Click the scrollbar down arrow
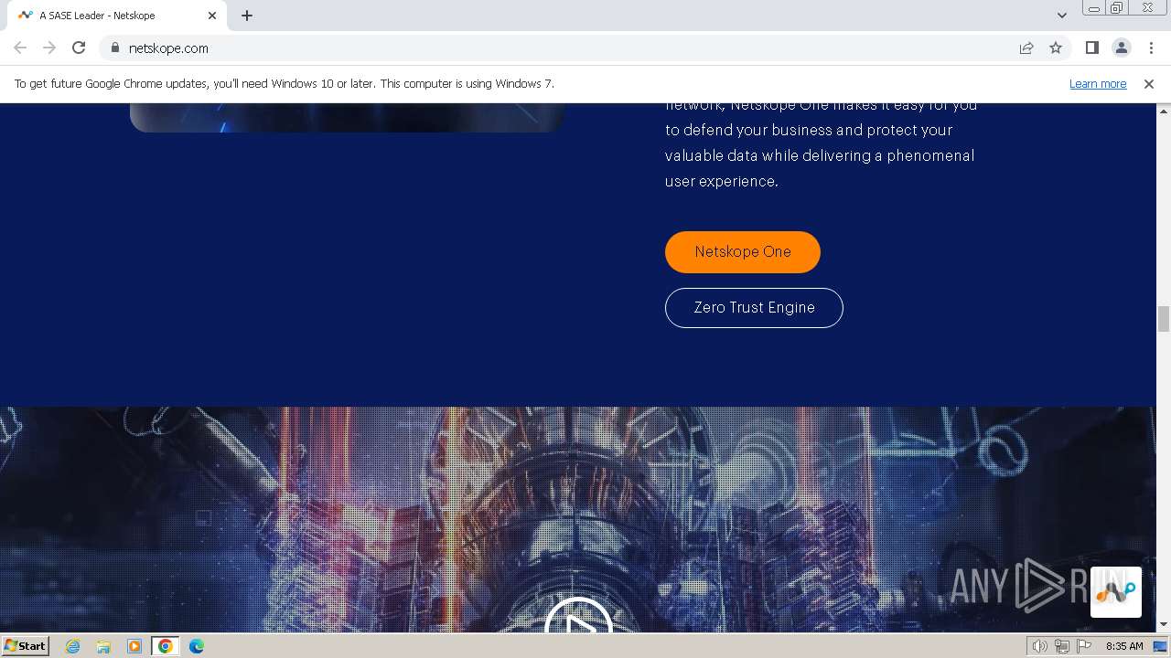Viewport: 1171px width, 658px height. [1164, 625]
